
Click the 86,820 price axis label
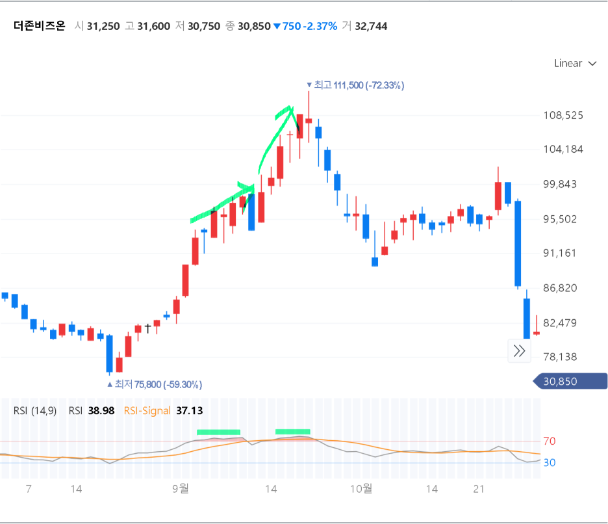click(560, 288)
